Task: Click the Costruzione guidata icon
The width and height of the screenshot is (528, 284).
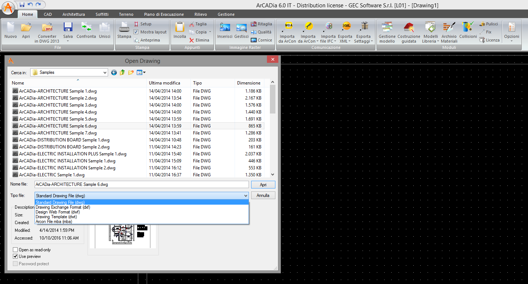Action: coord(409,28)
